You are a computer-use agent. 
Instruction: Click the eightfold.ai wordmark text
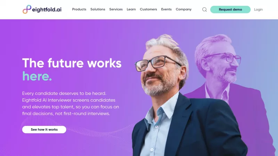pyautogui.click(x=47, y=10)
